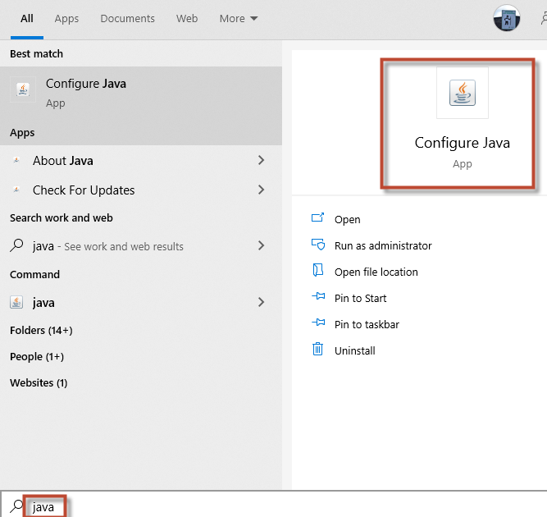547x517 pixels.
Task: Switch to the Documents filter tab
Action: click(x=127, y=19)
